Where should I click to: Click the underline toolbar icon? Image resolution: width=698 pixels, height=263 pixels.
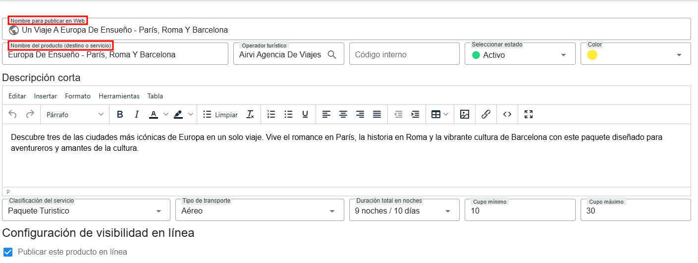point(305,114)
